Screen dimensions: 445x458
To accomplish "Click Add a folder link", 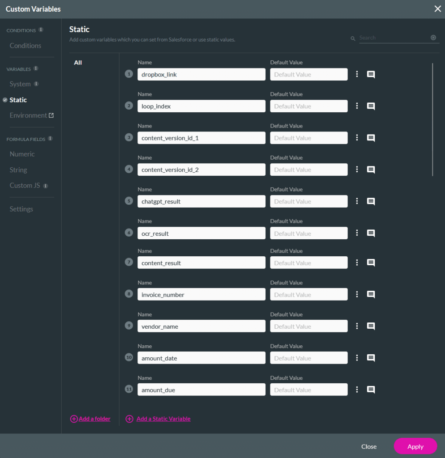I will pos(94,419).
